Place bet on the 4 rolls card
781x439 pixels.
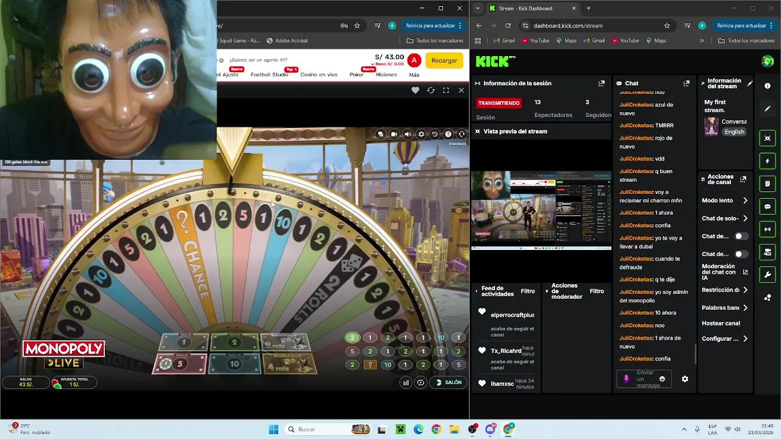290,364
